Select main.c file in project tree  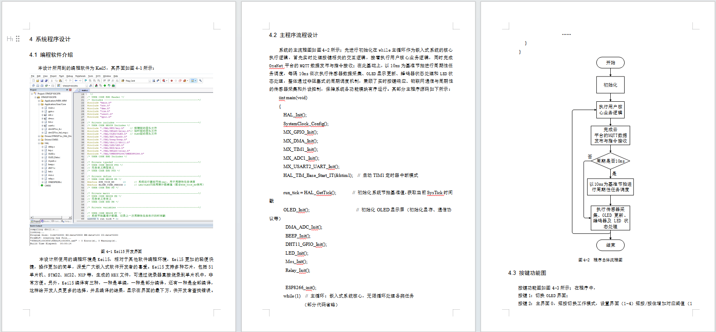click(x=51, y=108)
